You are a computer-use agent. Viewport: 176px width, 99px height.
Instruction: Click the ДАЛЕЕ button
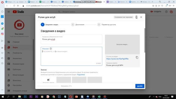coord(140,86)
